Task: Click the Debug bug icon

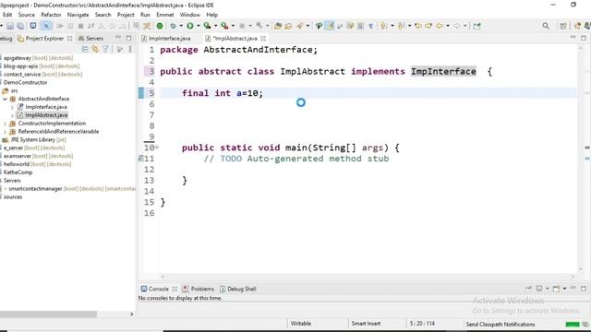Action: [x=173, y=26]
